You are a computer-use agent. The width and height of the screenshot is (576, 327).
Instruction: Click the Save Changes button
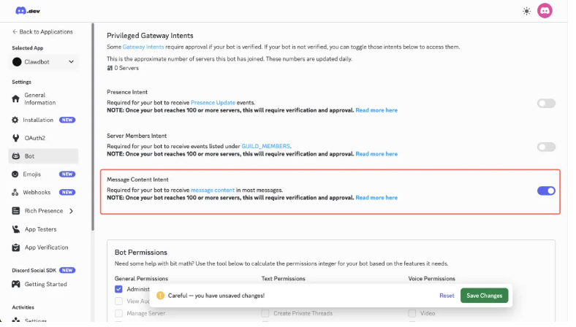tap(484, 296)
